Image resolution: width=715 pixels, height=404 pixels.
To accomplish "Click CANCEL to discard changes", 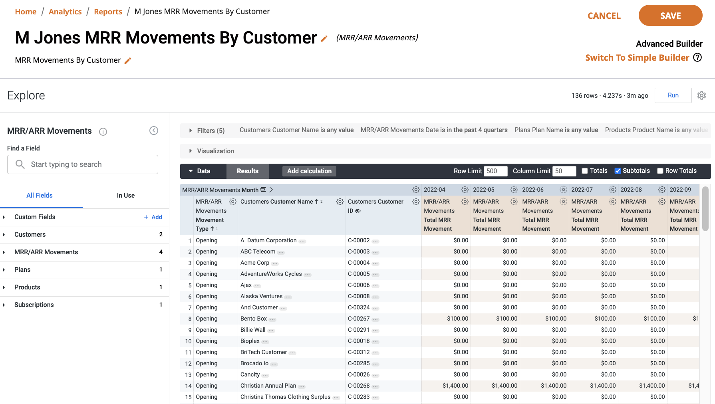I will pyautogui.click(x=604, y=16).
